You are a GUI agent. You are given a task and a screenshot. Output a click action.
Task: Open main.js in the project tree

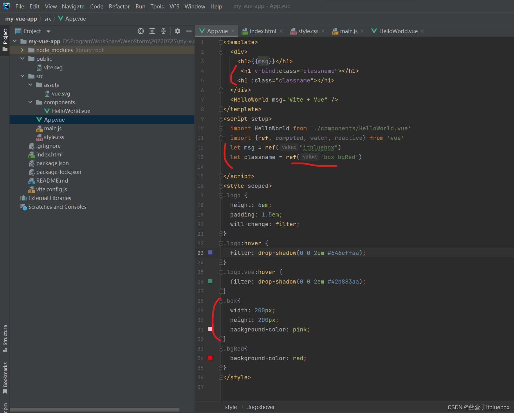(53, 128)
